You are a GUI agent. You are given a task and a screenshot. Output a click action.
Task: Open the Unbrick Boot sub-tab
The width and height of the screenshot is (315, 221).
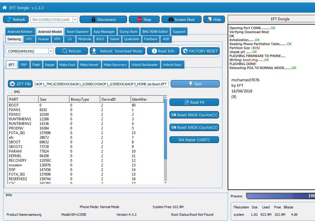tap(172, 64)
